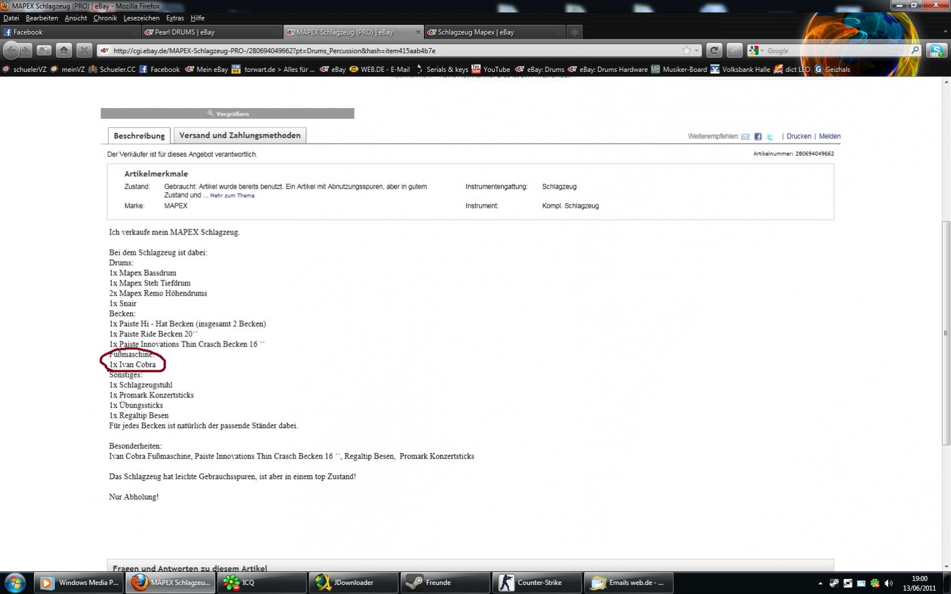
Task: Switch to JDownloader in the taskbar
Action: click(x=354, y=583)
